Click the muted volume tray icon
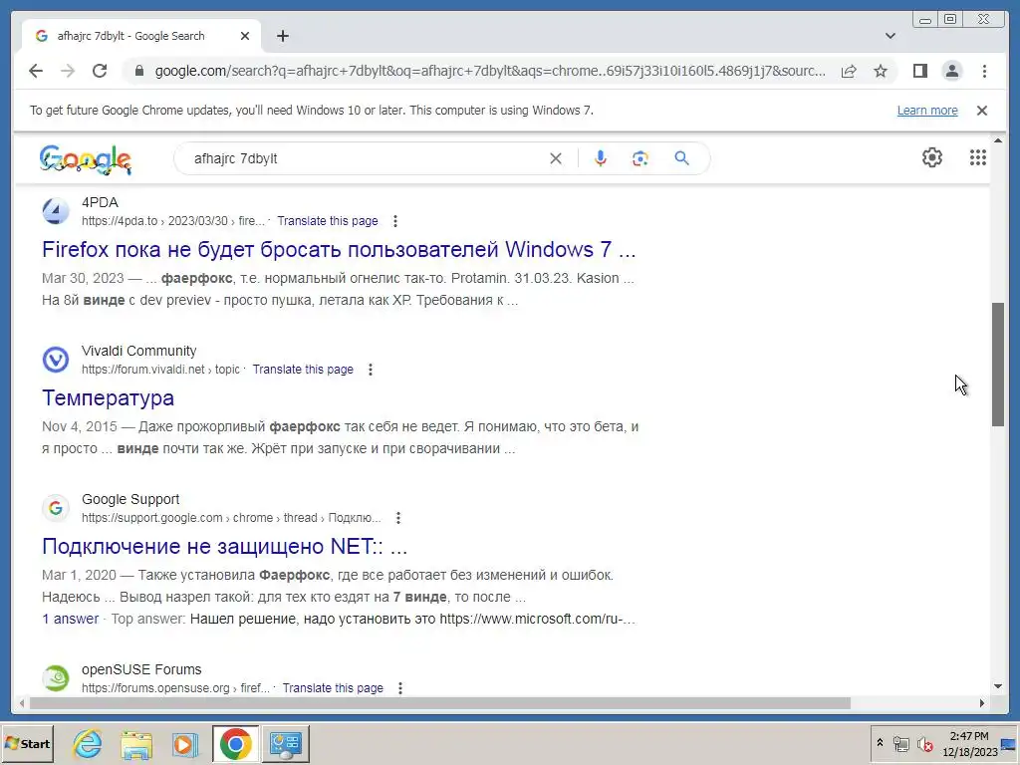This screenshot has height=765, width=1020. click(925, 744)
